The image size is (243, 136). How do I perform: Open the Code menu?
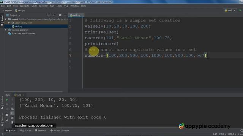click(34, 6)
